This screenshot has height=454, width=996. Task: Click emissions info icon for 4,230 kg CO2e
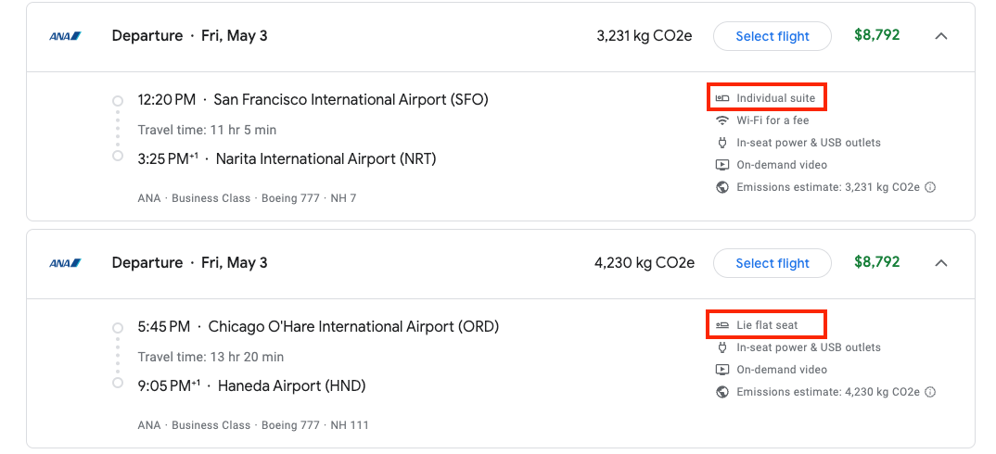[x=930, y=392]
